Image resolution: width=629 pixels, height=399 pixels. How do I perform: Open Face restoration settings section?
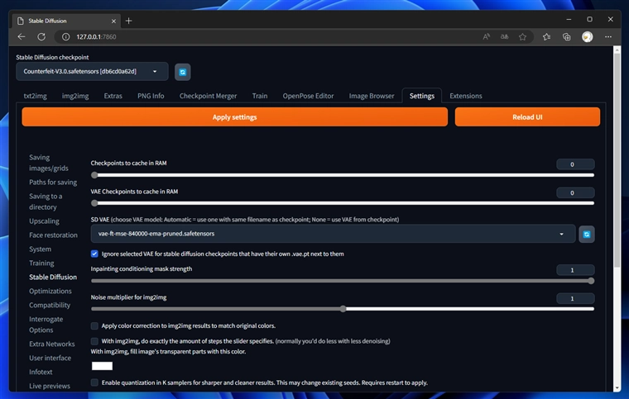pos(53,235)
